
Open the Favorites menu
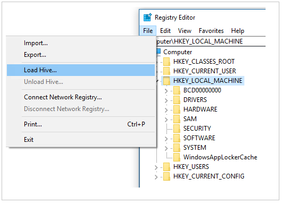(211, 31)
